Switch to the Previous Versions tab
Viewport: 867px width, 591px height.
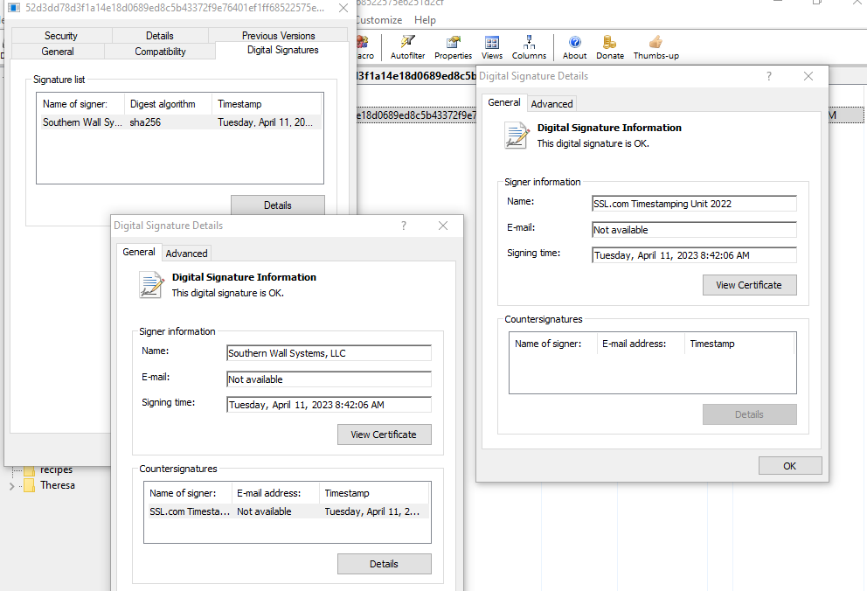(x=278, y=35)
